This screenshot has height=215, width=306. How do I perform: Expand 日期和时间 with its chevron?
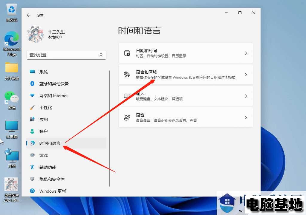pyautogui.click(x=246, y=53)
